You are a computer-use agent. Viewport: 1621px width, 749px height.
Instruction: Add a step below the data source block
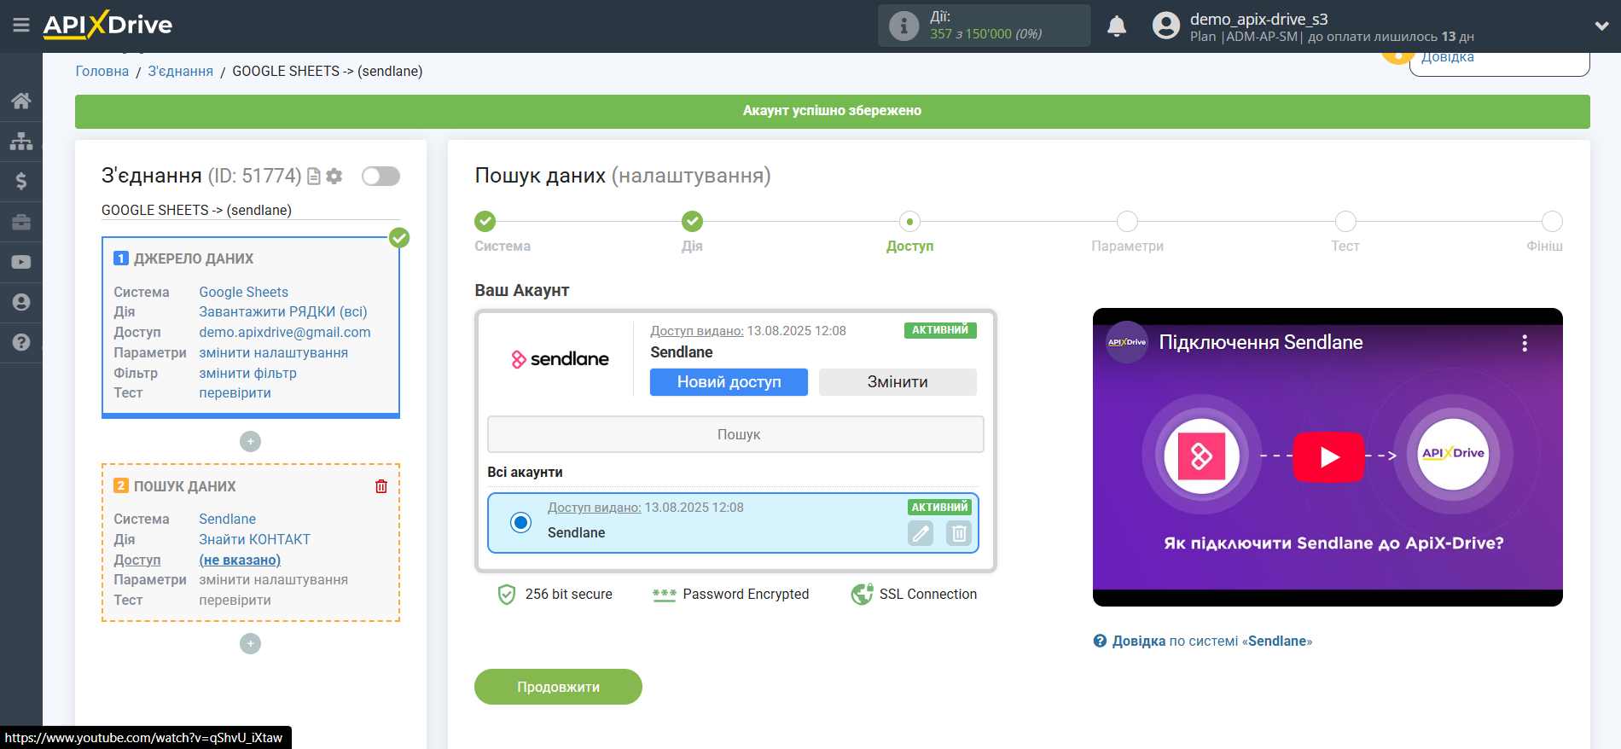[250, 441]
